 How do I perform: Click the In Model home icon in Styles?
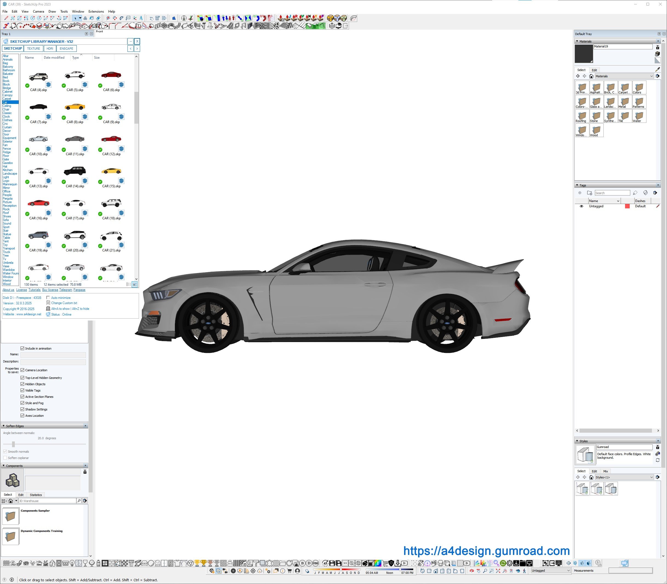(x=591, y=477)
